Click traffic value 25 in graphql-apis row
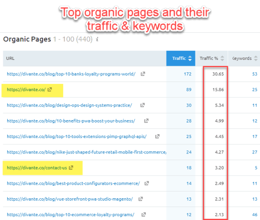Viewport: 260px width, 220px height. (189, 137)
